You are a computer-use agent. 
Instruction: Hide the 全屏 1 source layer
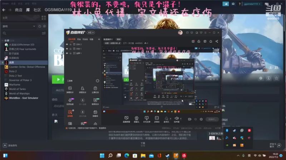(x=67, y=53)
